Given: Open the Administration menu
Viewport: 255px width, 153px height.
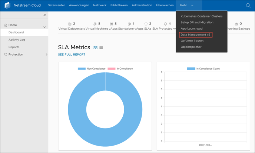Looking at the screenshot, I should 142,5.
